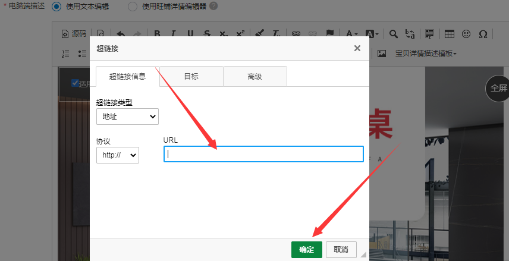Open the 超链接类型 dropdown

[x=127, y=117]
